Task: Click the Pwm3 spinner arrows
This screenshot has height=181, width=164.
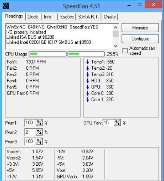Action: pos(39,141)
